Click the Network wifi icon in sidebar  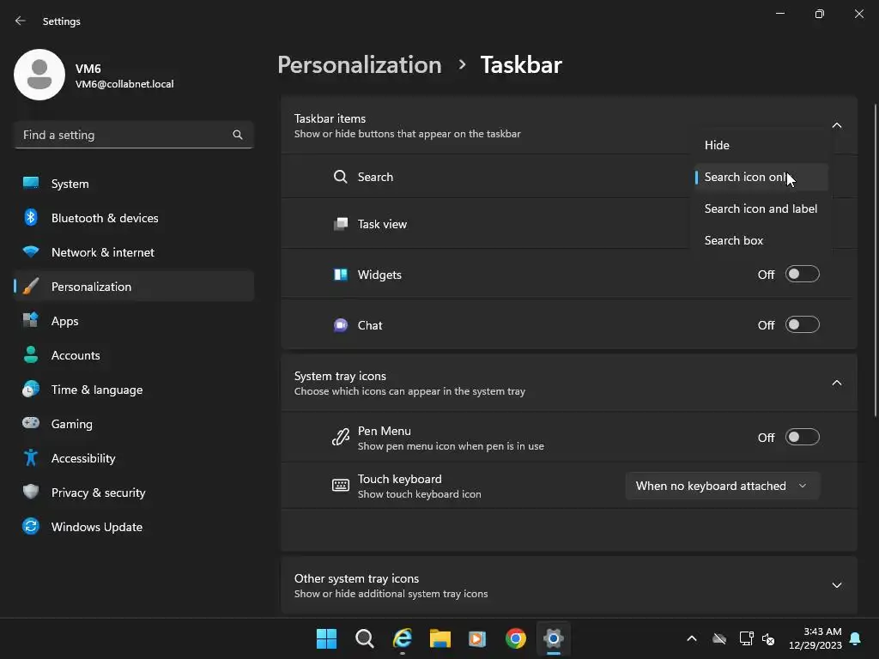31,251
